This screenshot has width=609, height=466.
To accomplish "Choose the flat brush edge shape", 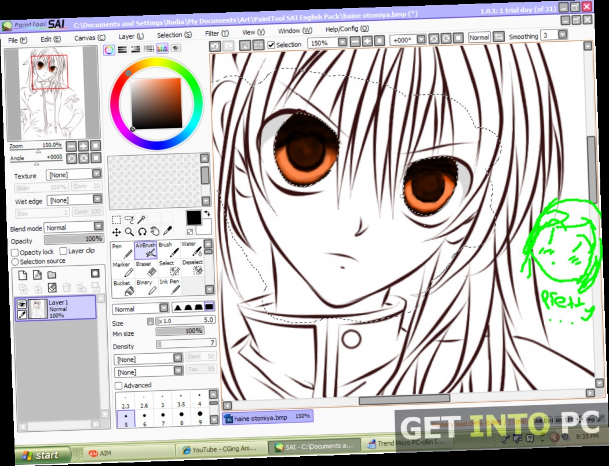I will tap(209, 307).
